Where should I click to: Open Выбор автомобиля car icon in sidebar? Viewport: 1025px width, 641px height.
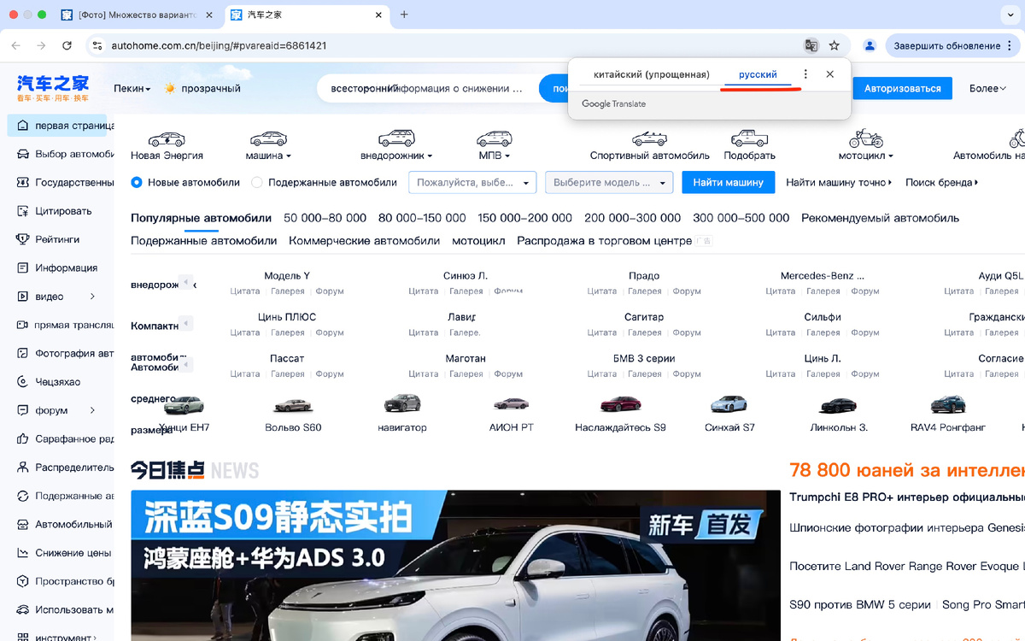point(22,154)
